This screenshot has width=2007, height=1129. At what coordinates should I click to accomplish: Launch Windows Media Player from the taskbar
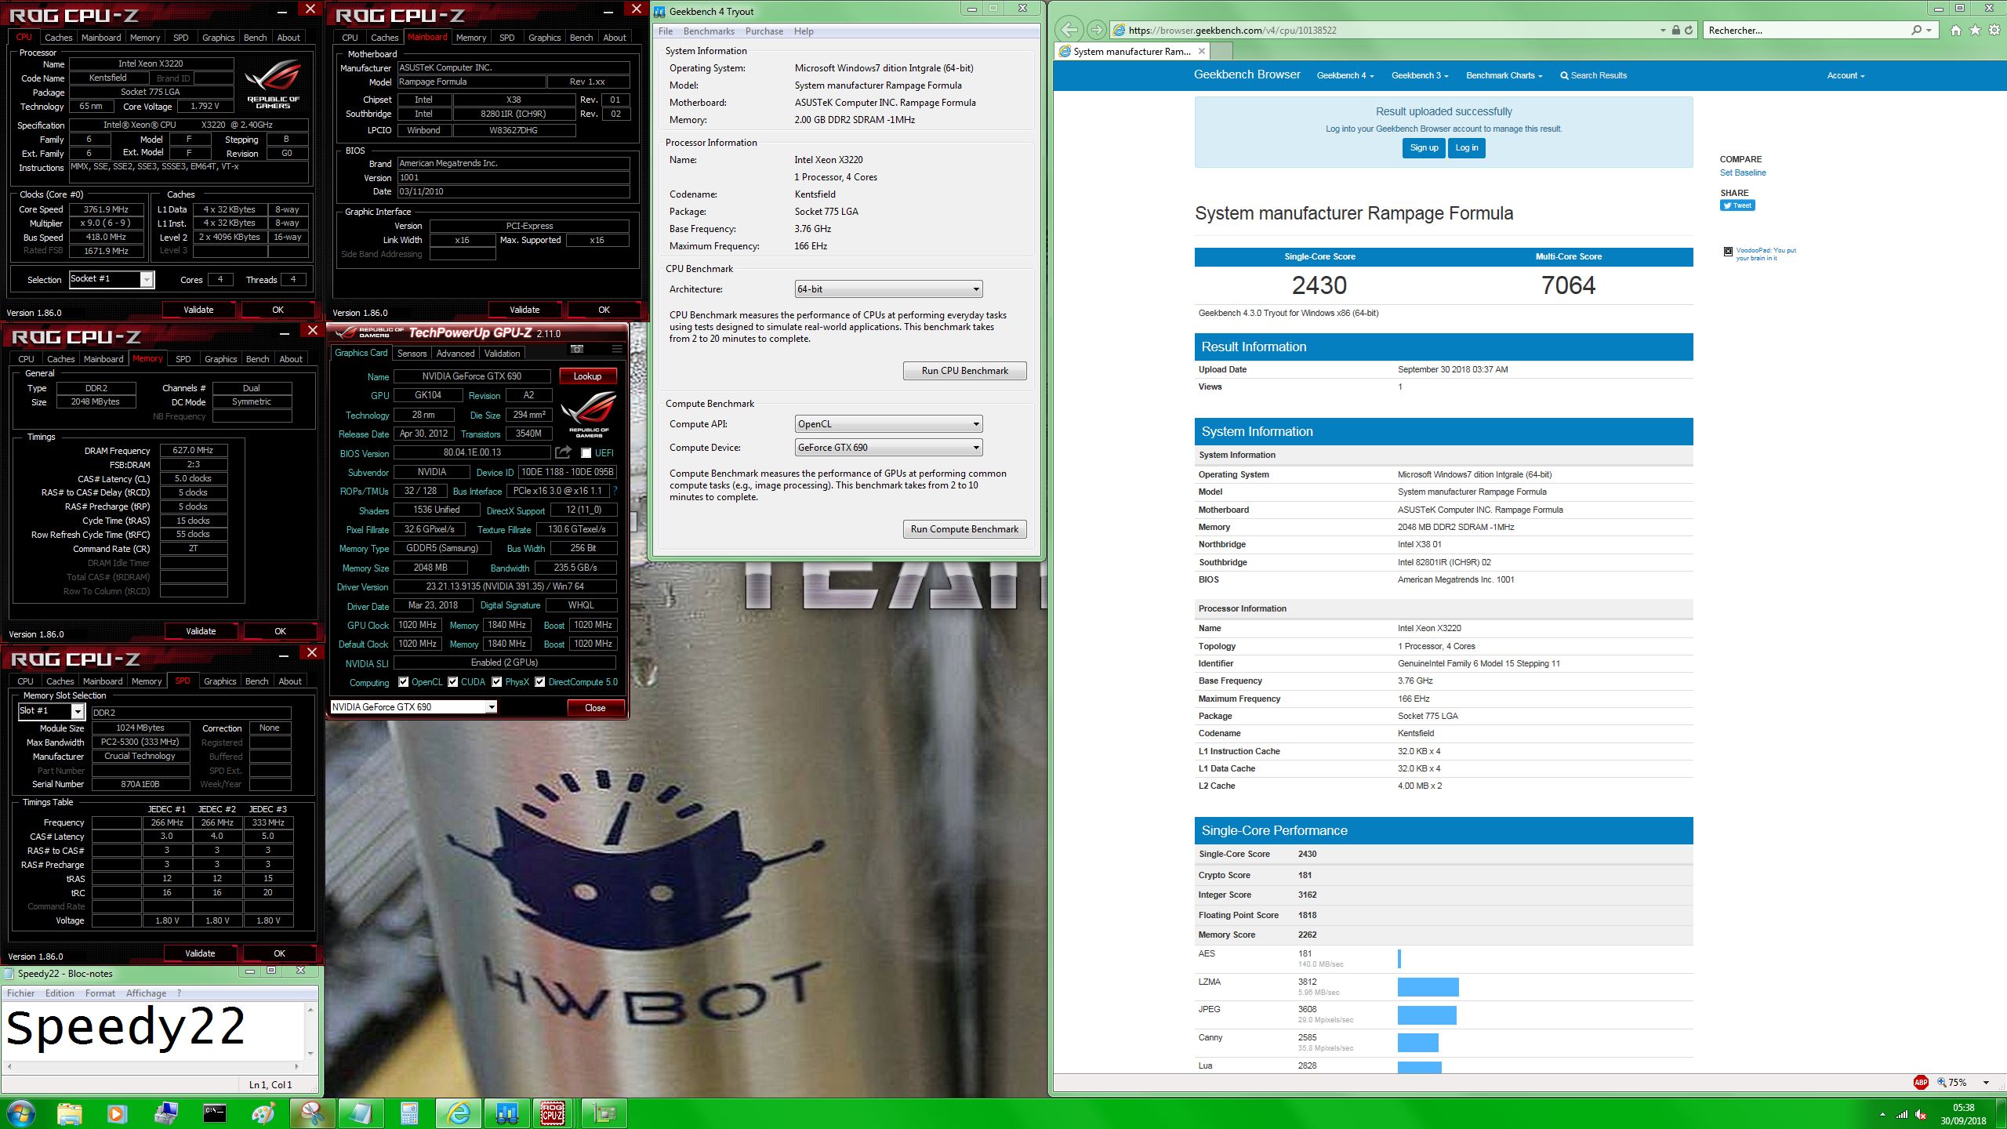117,1113
